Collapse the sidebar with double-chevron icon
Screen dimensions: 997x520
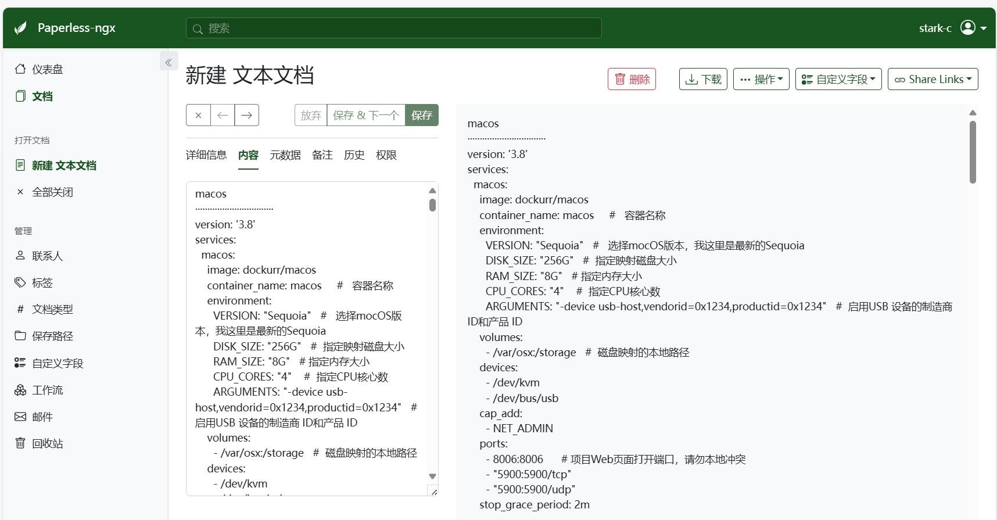168,62
